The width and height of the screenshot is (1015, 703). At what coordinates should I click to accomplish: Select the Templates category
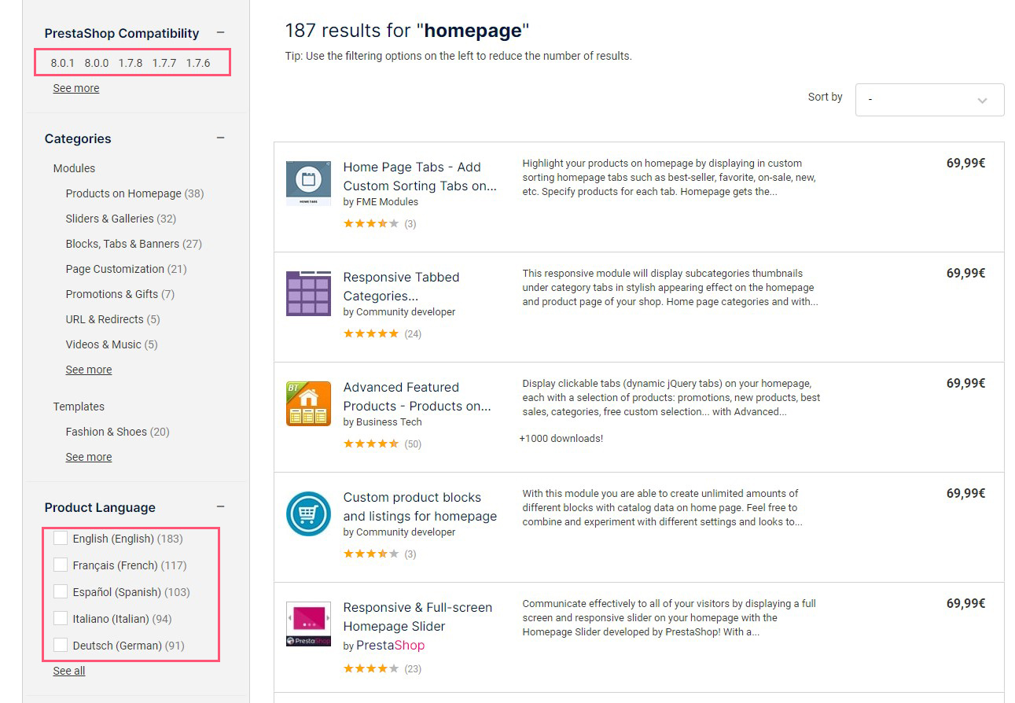click(79, 407)
